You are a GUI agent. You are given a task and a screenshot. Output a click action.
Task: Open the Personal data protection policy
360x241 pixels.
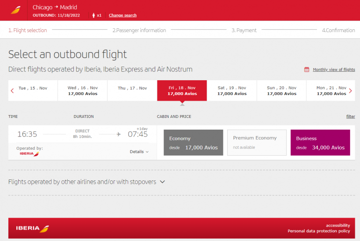click(x=318, y=231)
